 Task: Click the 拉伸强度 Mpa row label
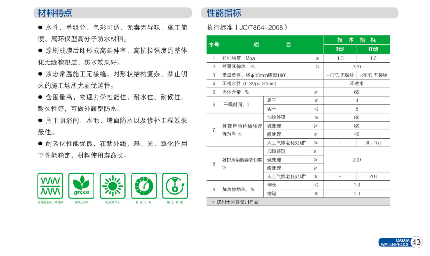click(238, 58)
